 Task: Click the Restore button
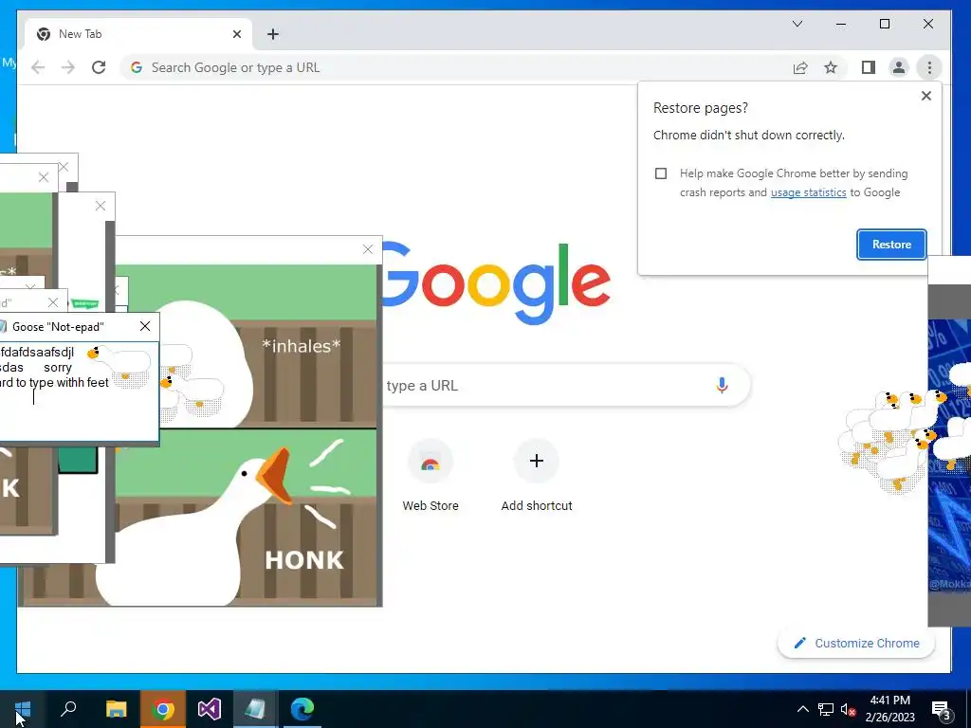point(891,245)
